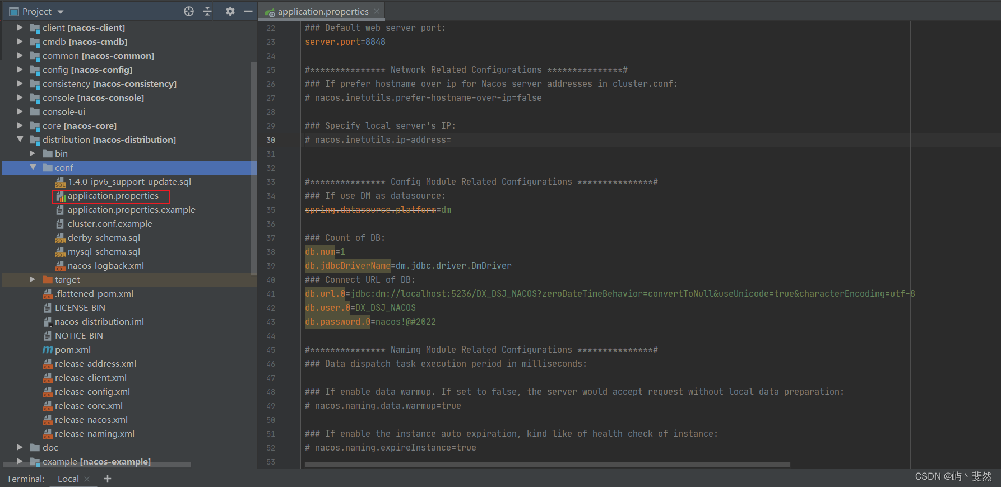Collapse the conf folder
The width and height of the screenshot is (1001, 487).
point(33,167)
